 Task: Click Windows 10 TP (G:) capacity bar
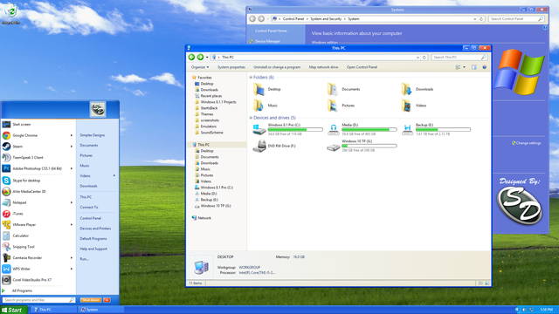click(x=369, y=146)
